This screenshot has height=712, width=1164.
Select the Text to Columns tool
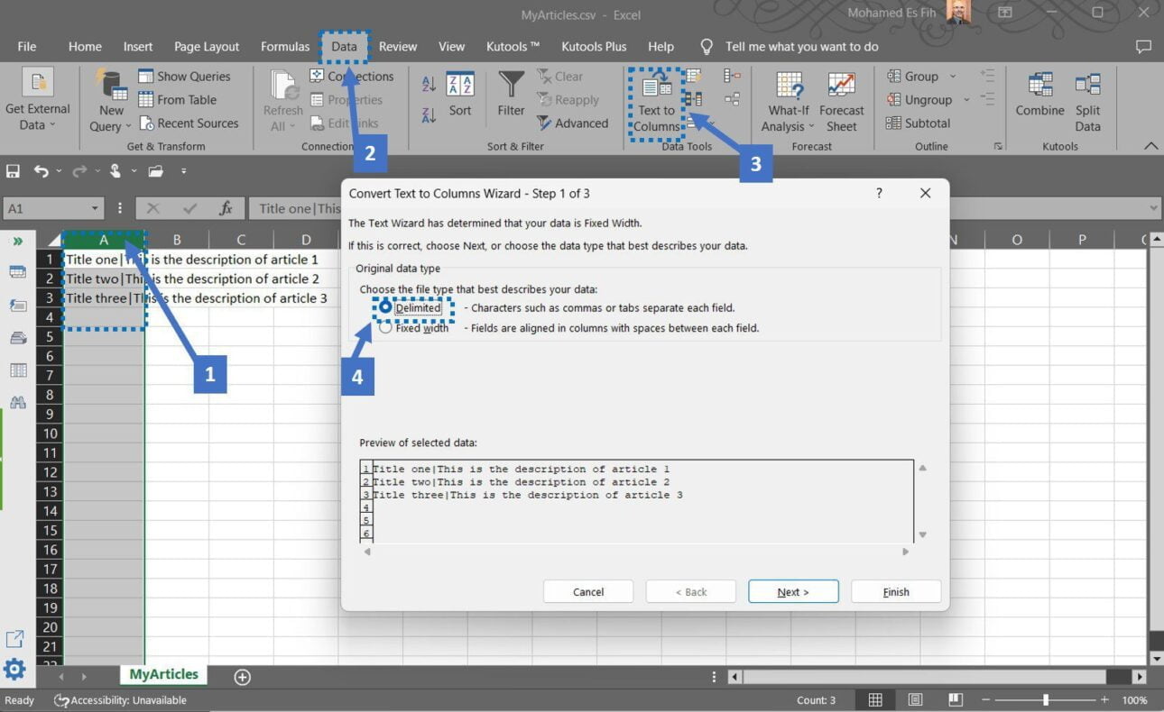tap(656, 101)
